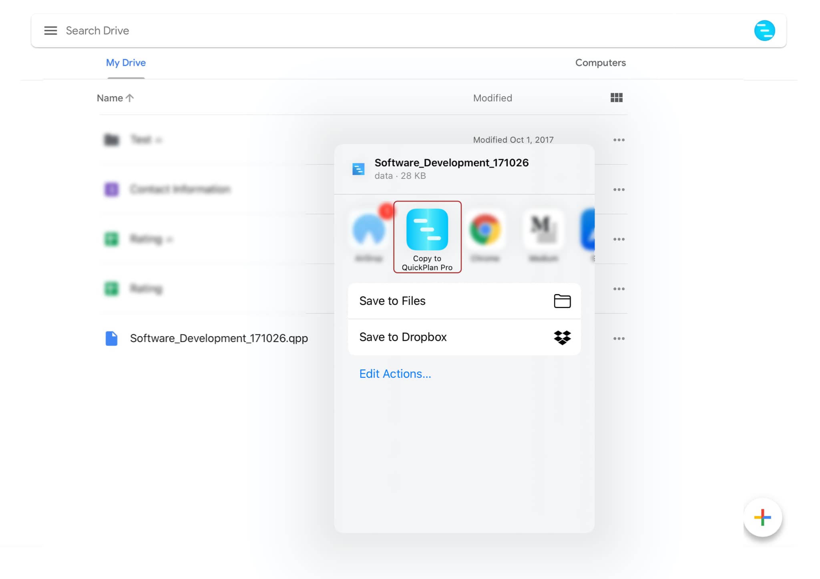Screen dimensions: 820x579
Task: Open more options for Software_Development_171026.qpp
Action: (619, 339)
